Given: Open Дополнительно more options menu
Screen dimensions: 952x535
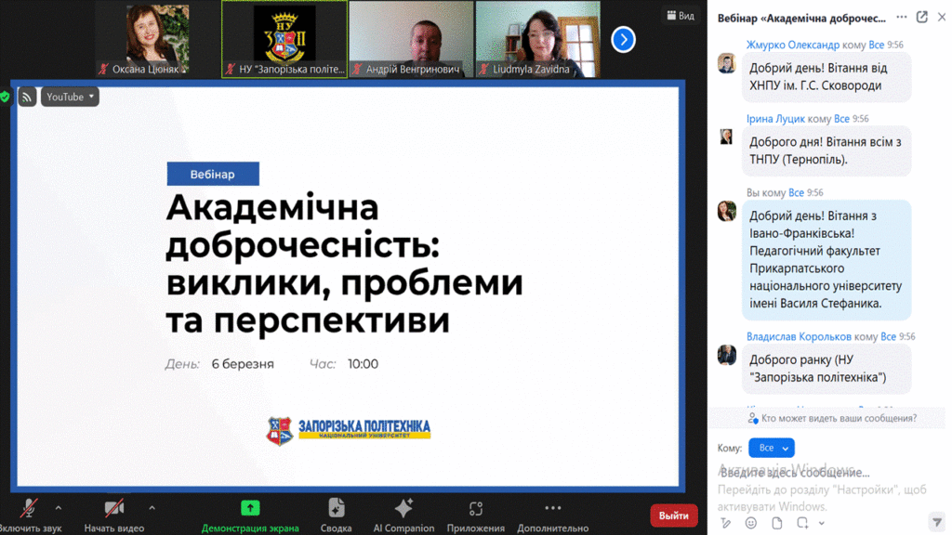Looking at the screenshot, I should [553, 508].
